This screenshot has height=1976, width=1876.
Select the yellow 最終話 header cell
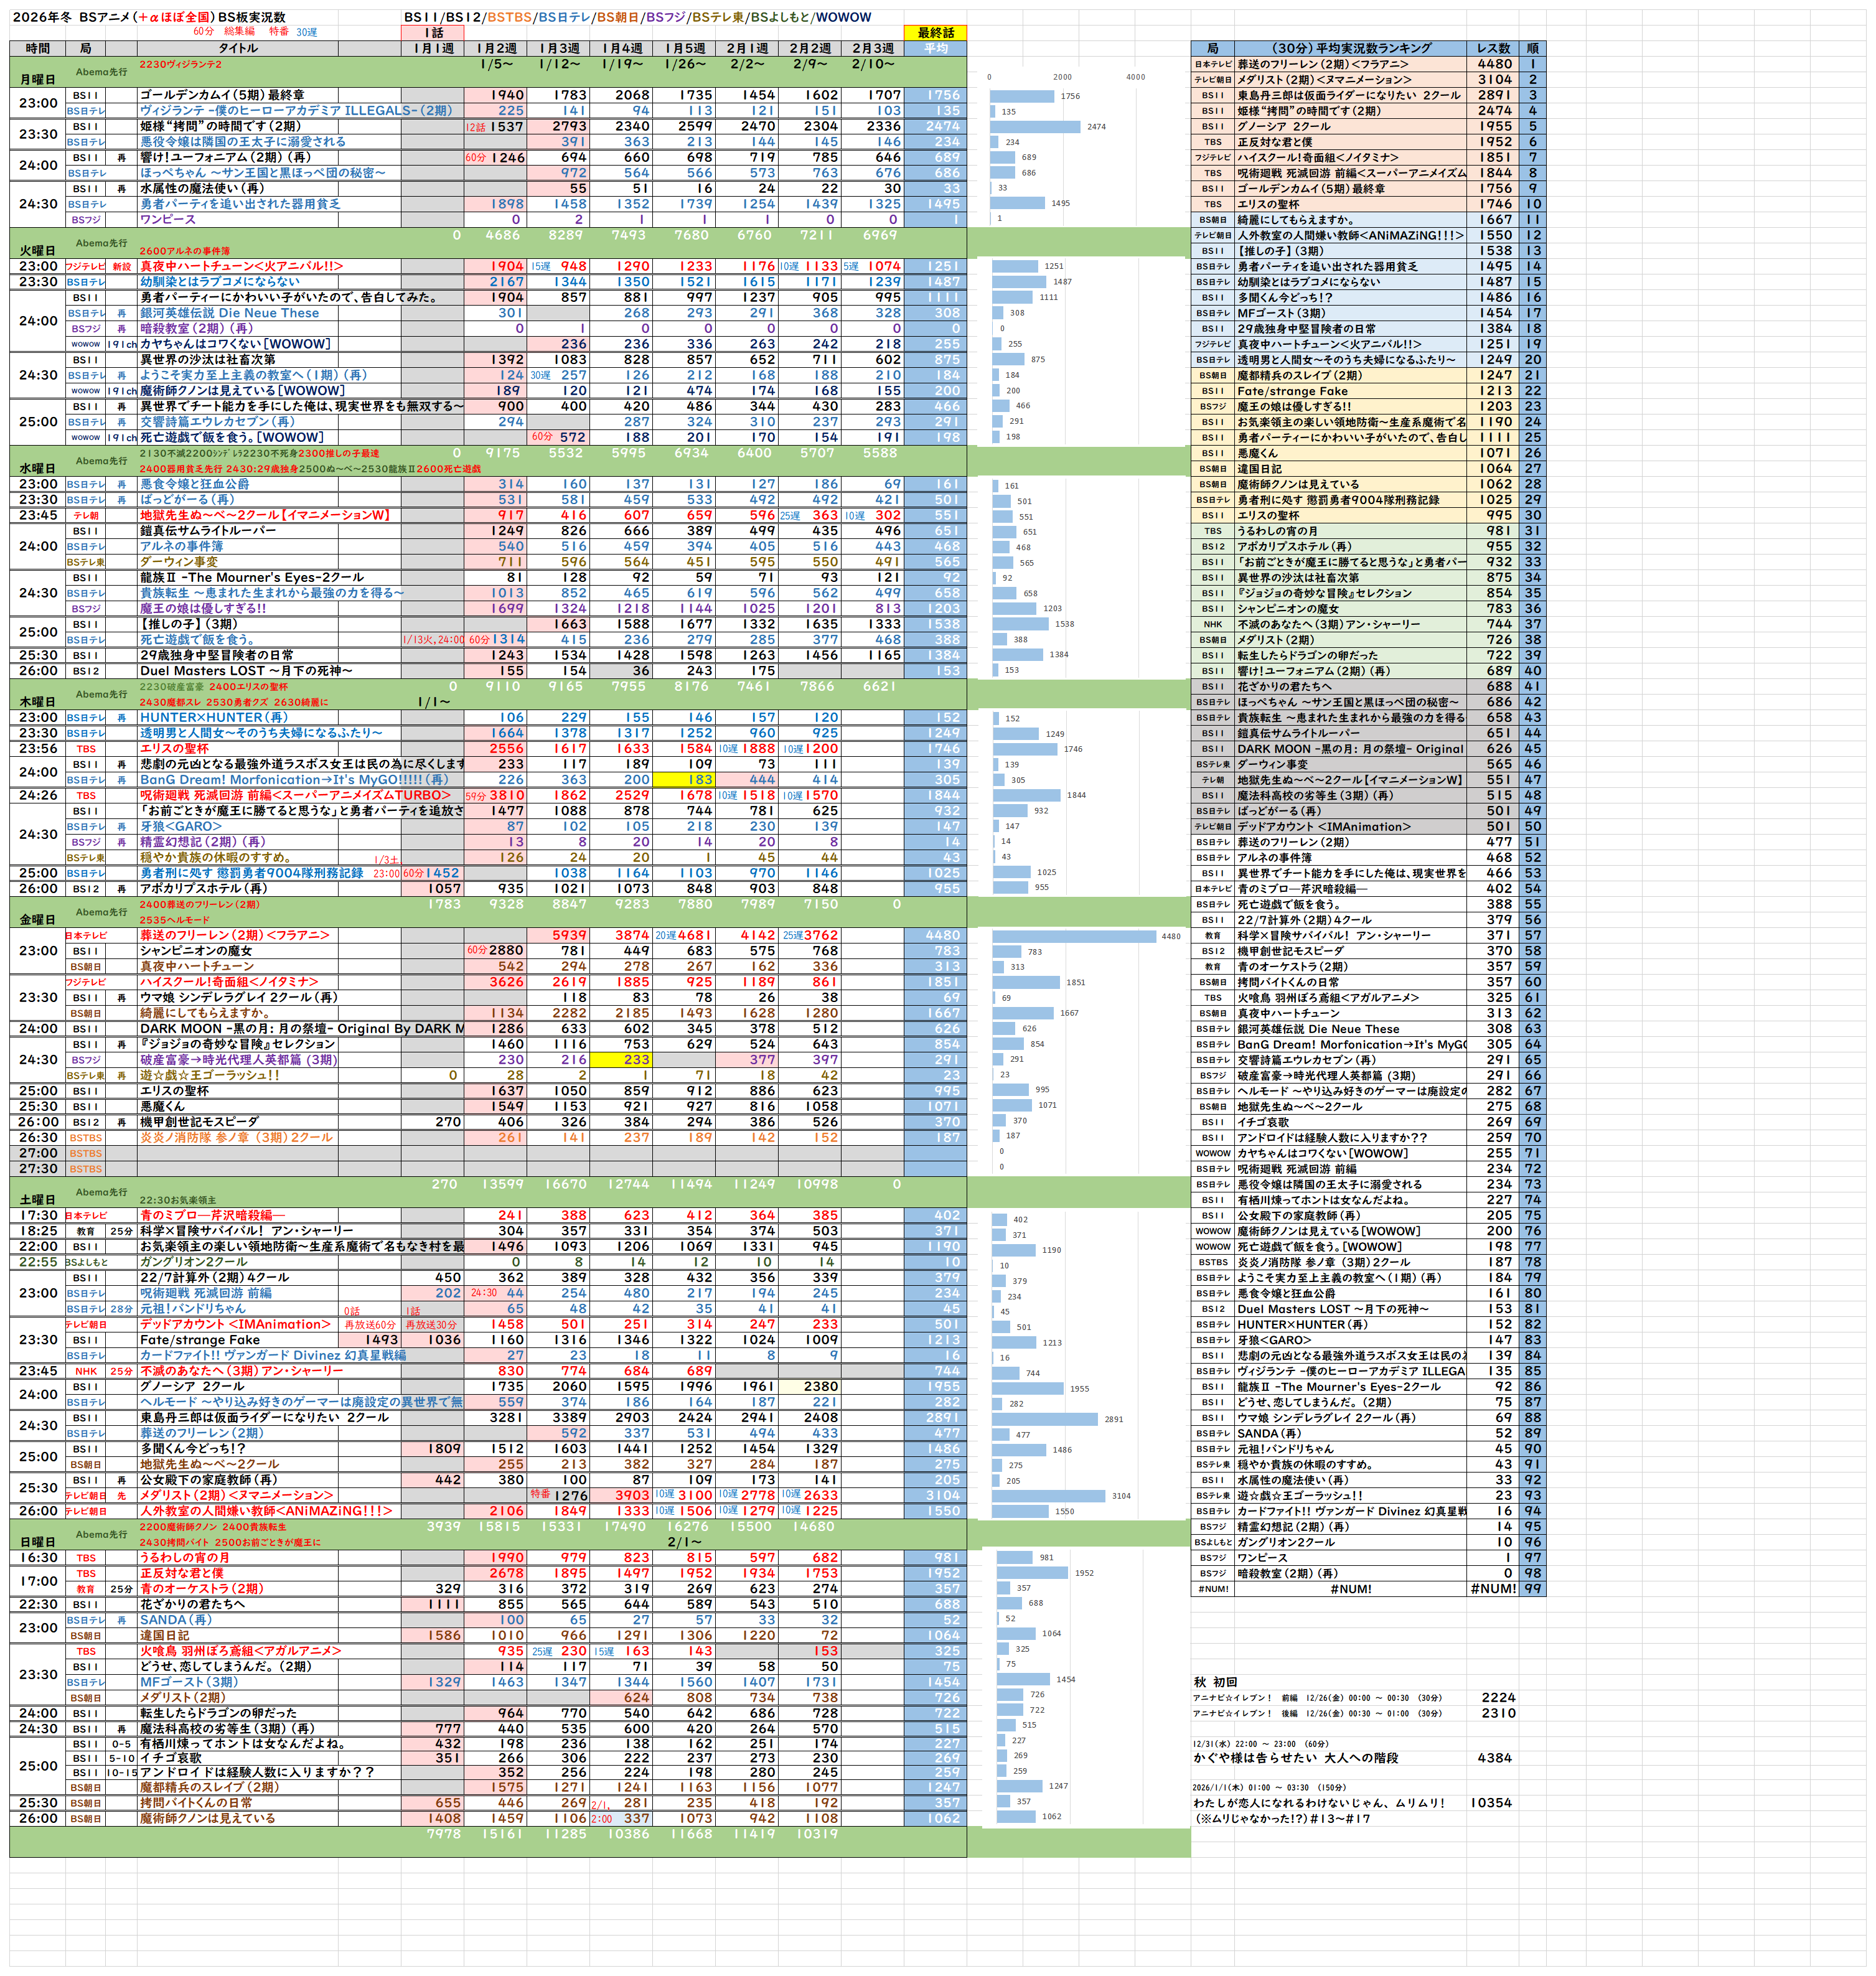(935, 33)
